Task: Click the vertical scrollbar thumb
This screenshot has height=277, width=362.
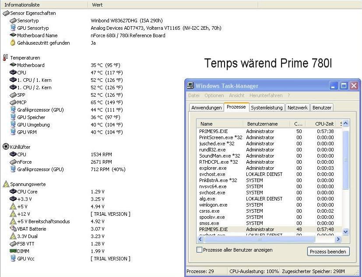Action: pos(346,160)
